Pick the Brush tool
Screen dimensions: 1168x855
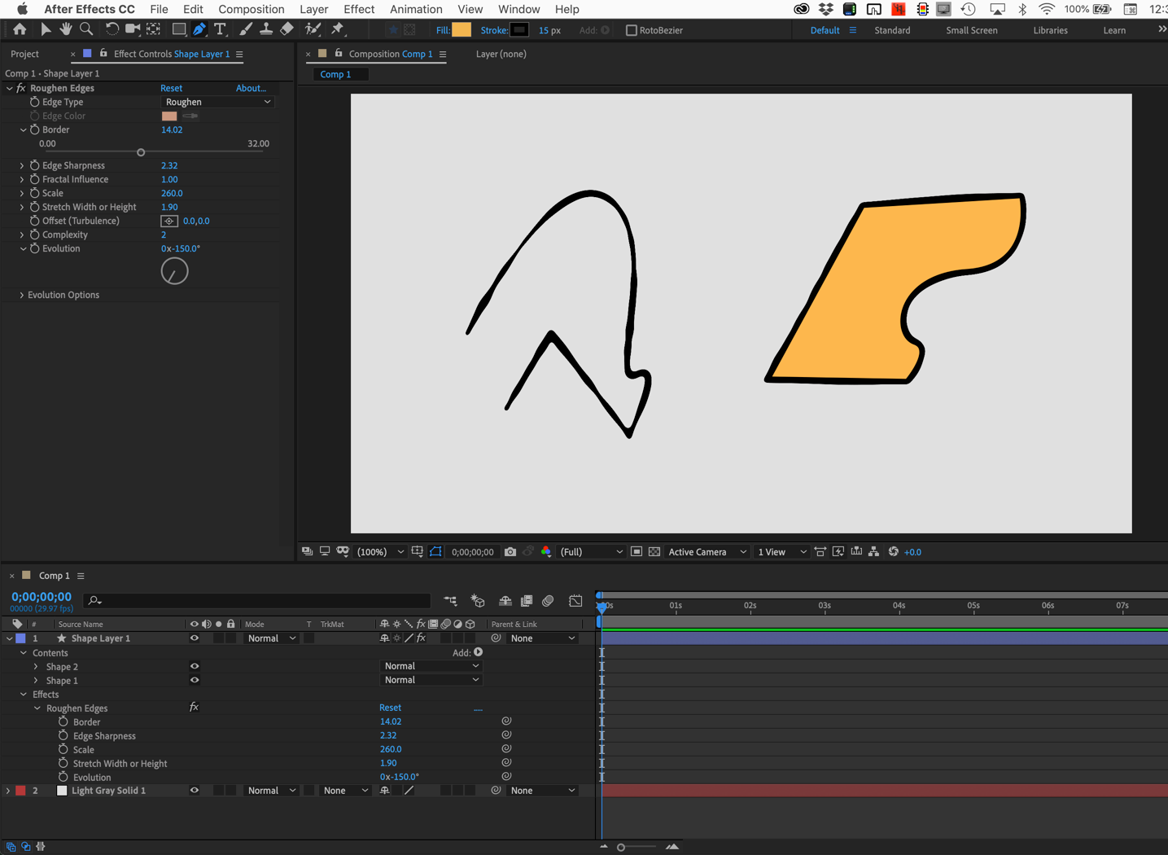tap(245, 29)
